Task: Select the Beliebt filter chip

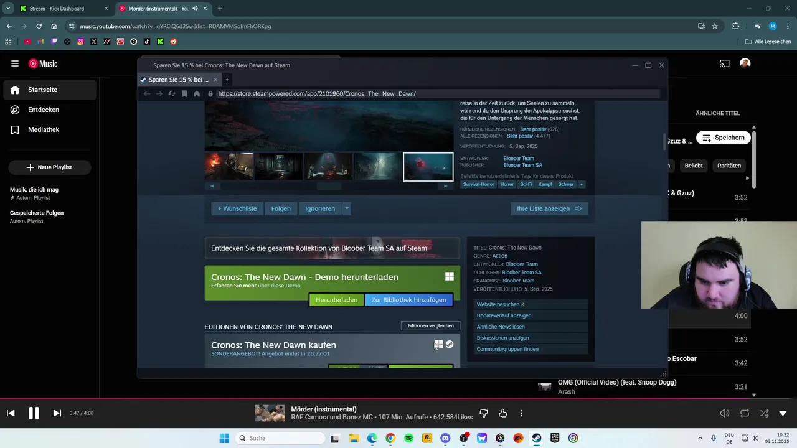Action: click(x=694, y=166)
